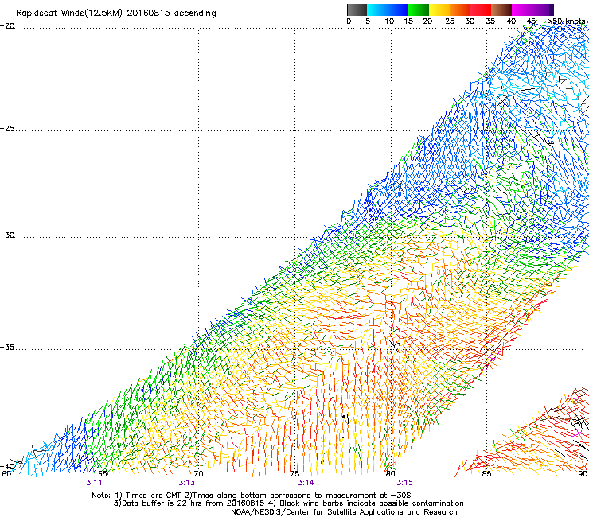Click the green 15-20 knots color swatch
The image size is (589, 517).
coord(419,10)
